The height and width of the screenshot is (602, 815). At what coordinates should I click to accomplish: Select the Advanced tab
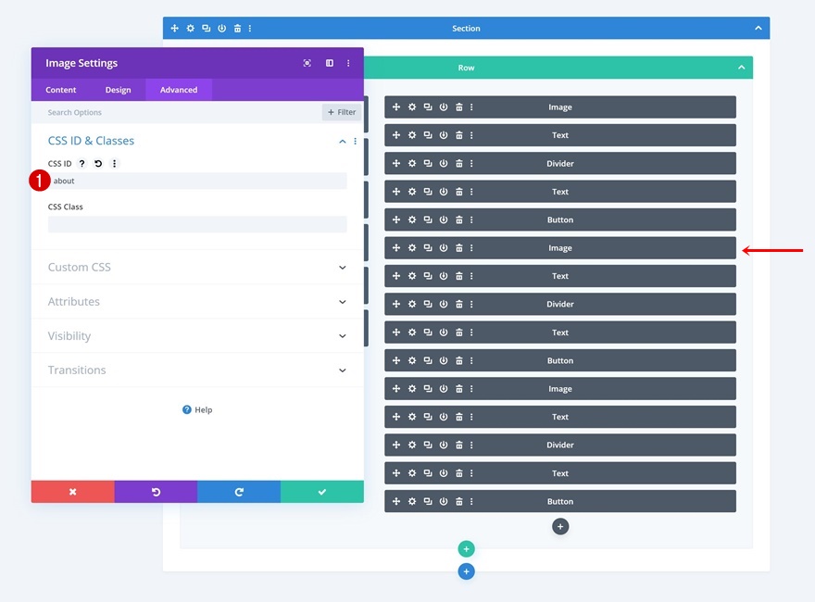click(179, 90)
